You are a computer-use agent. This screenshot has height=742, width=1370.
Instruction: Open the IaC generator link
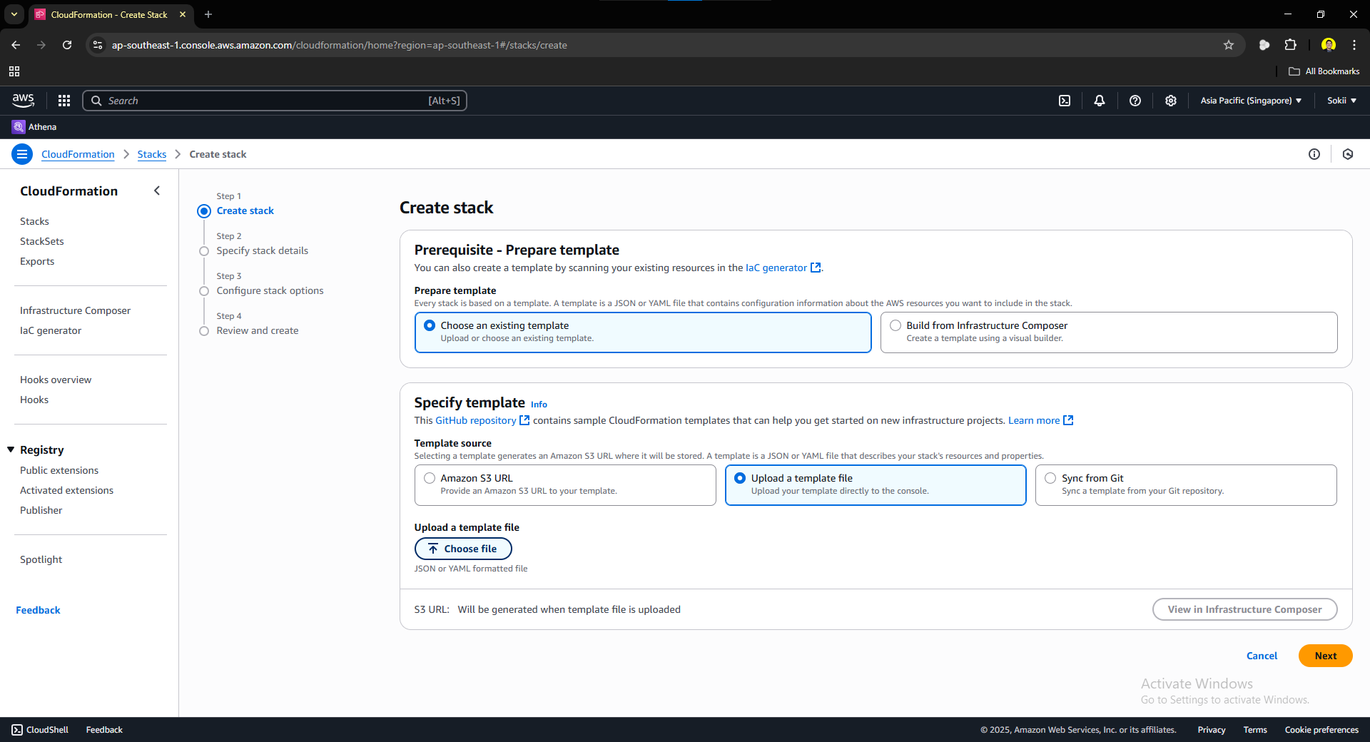tap(783, 268)
